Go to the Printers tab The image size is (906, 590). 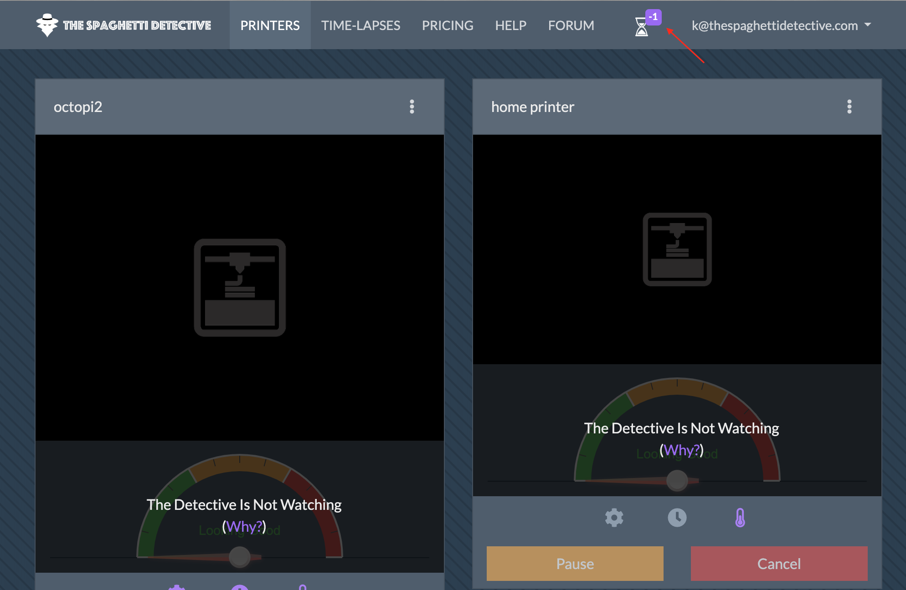coord(270,25)
